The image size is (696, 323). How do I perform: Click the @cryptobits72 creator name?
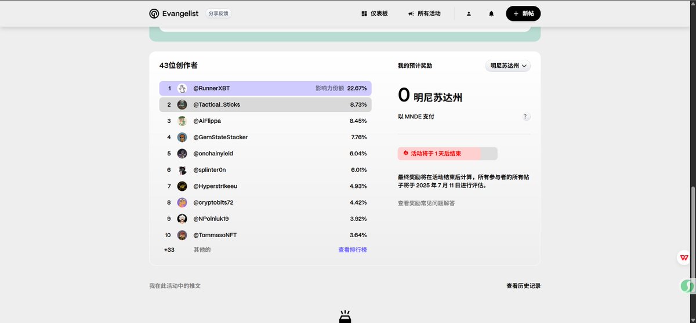tap(213, 202)
